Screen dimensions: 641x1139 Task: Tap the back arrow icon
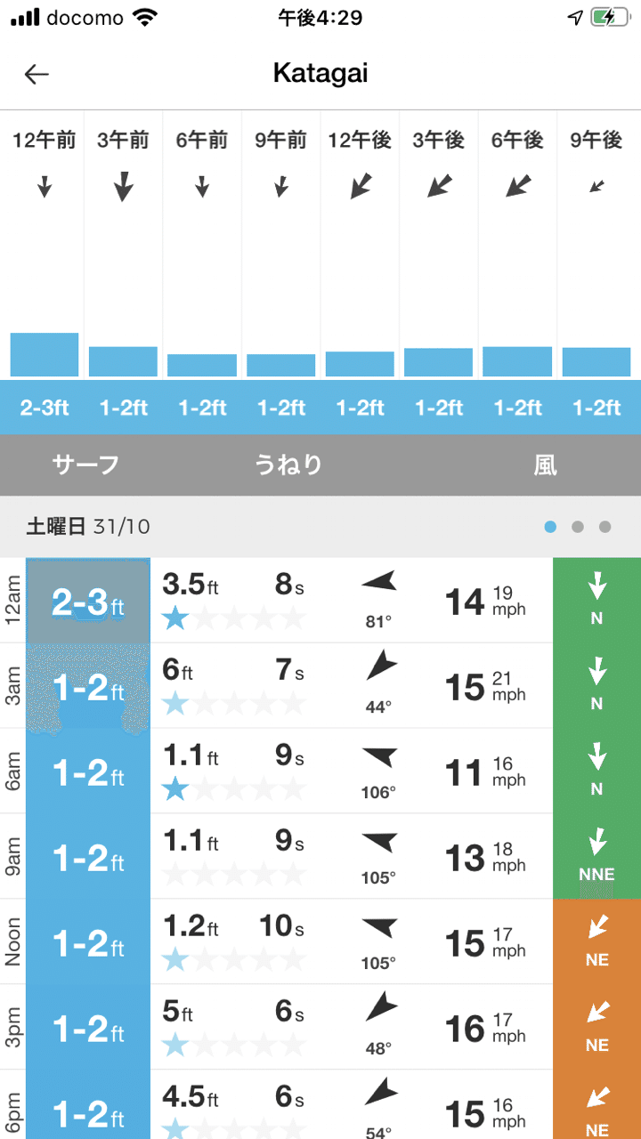point(37,75)
